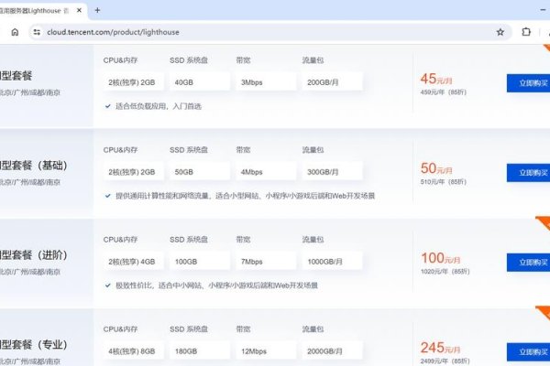
Task: Click the 3Mbps bandwidth value
Action: point(266,82)
